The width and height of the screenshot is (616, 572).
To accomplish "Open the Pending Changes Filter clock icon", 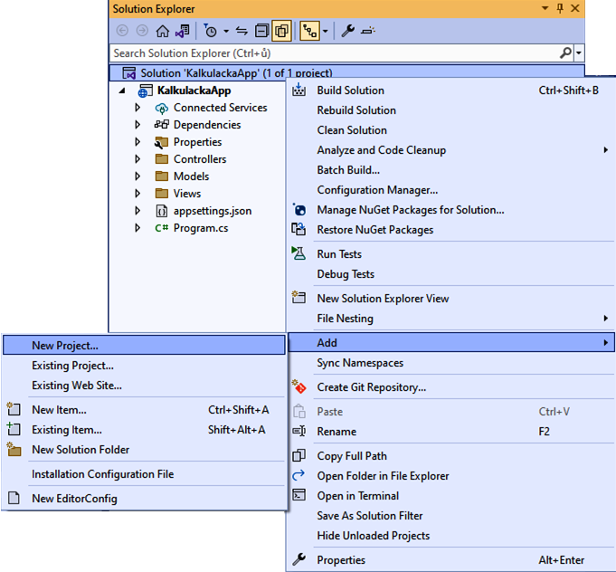I will 210,31.
